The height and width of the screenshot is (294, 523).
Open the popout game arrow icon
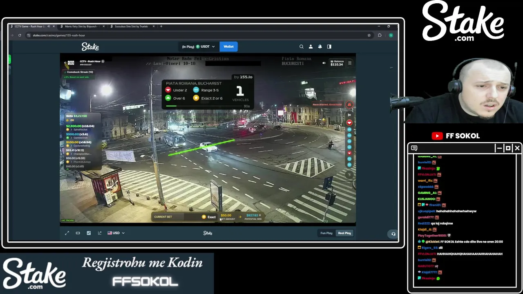[100, 233]
